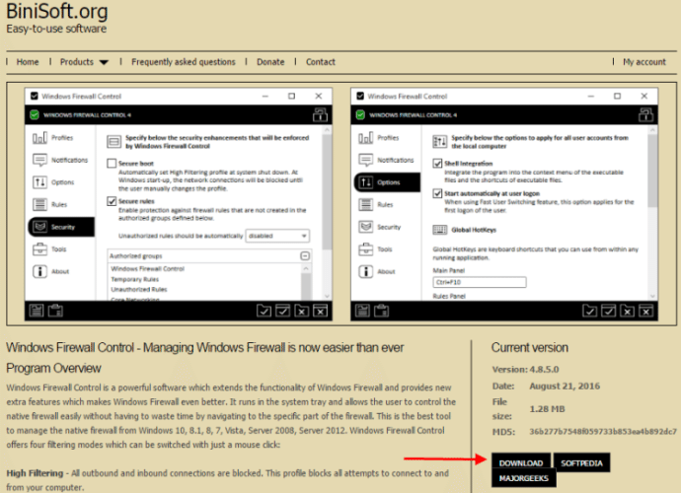Select Notifications in left window sidebar
Viewport: 681px width, 493px height.
point(60,160)
